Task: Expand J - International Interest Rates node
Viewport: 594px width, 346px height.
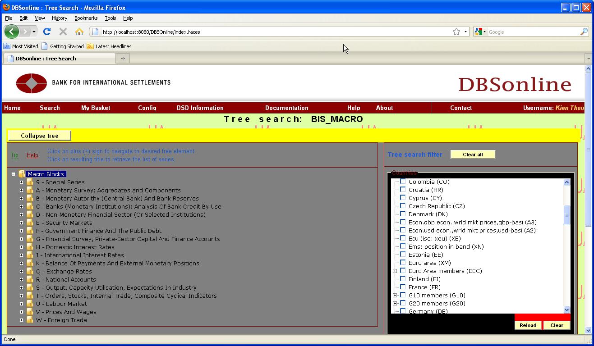Action: click(21, 255)
